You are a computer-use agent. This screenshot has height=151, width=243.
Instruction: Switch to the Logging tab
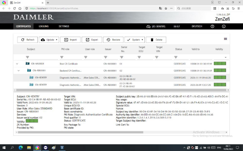(x=44, y=27)
